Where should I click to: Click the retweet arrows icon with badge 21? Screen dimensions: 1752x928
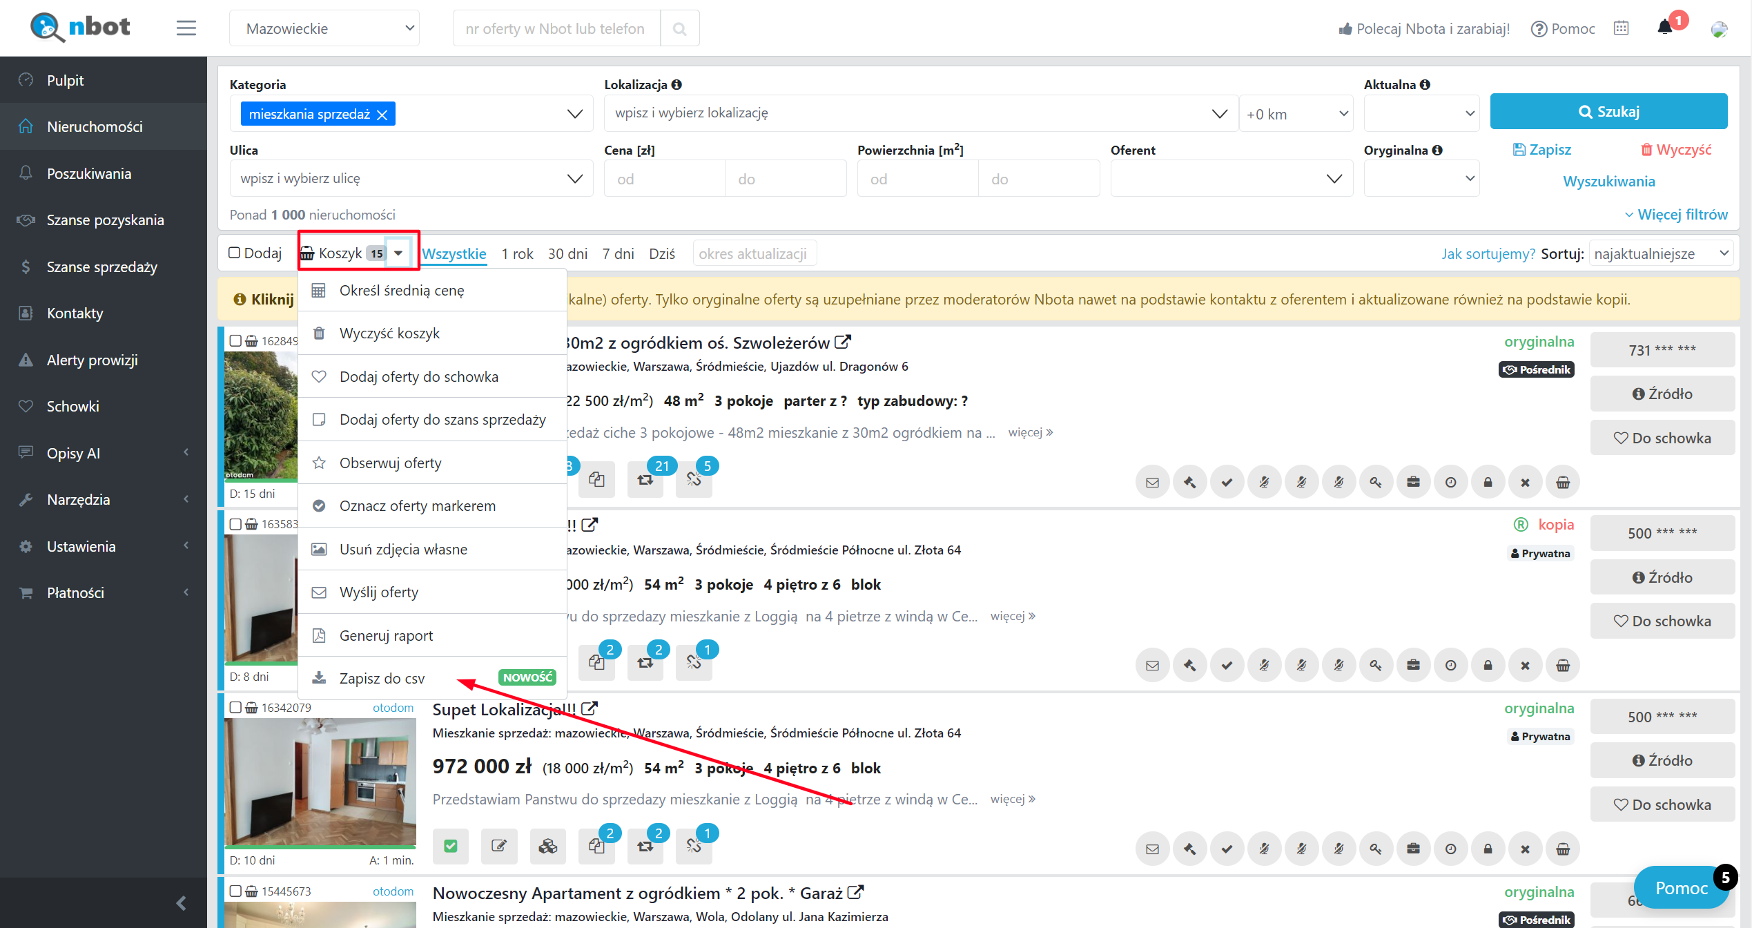(645, 479)
